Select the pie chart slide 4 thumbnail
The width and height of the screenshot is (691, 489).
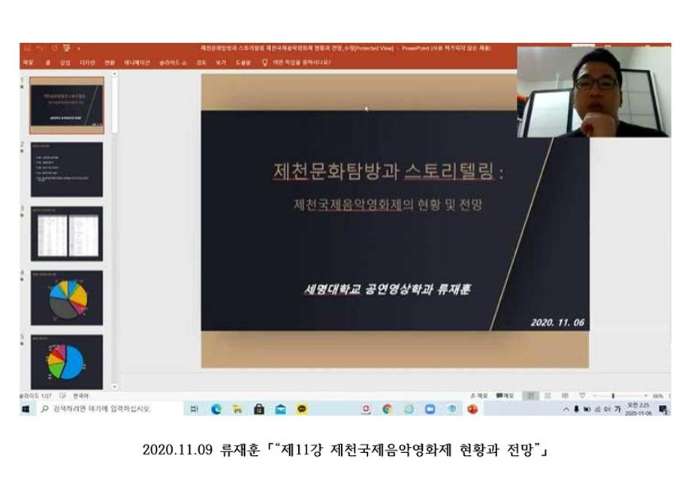click(67, 298)
